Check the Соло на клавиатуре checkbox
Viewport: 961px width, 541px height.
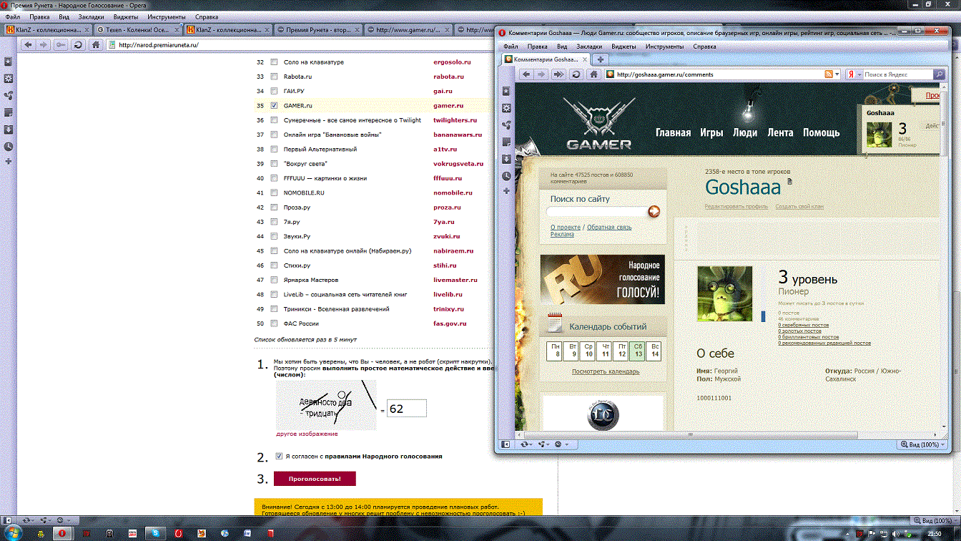(274, 62)
